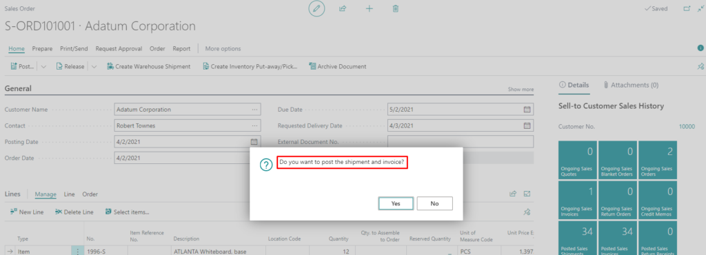Switch to the Details factbox tab
The image size is (706, 255).
pyautogui.click(x=574, y=85)
